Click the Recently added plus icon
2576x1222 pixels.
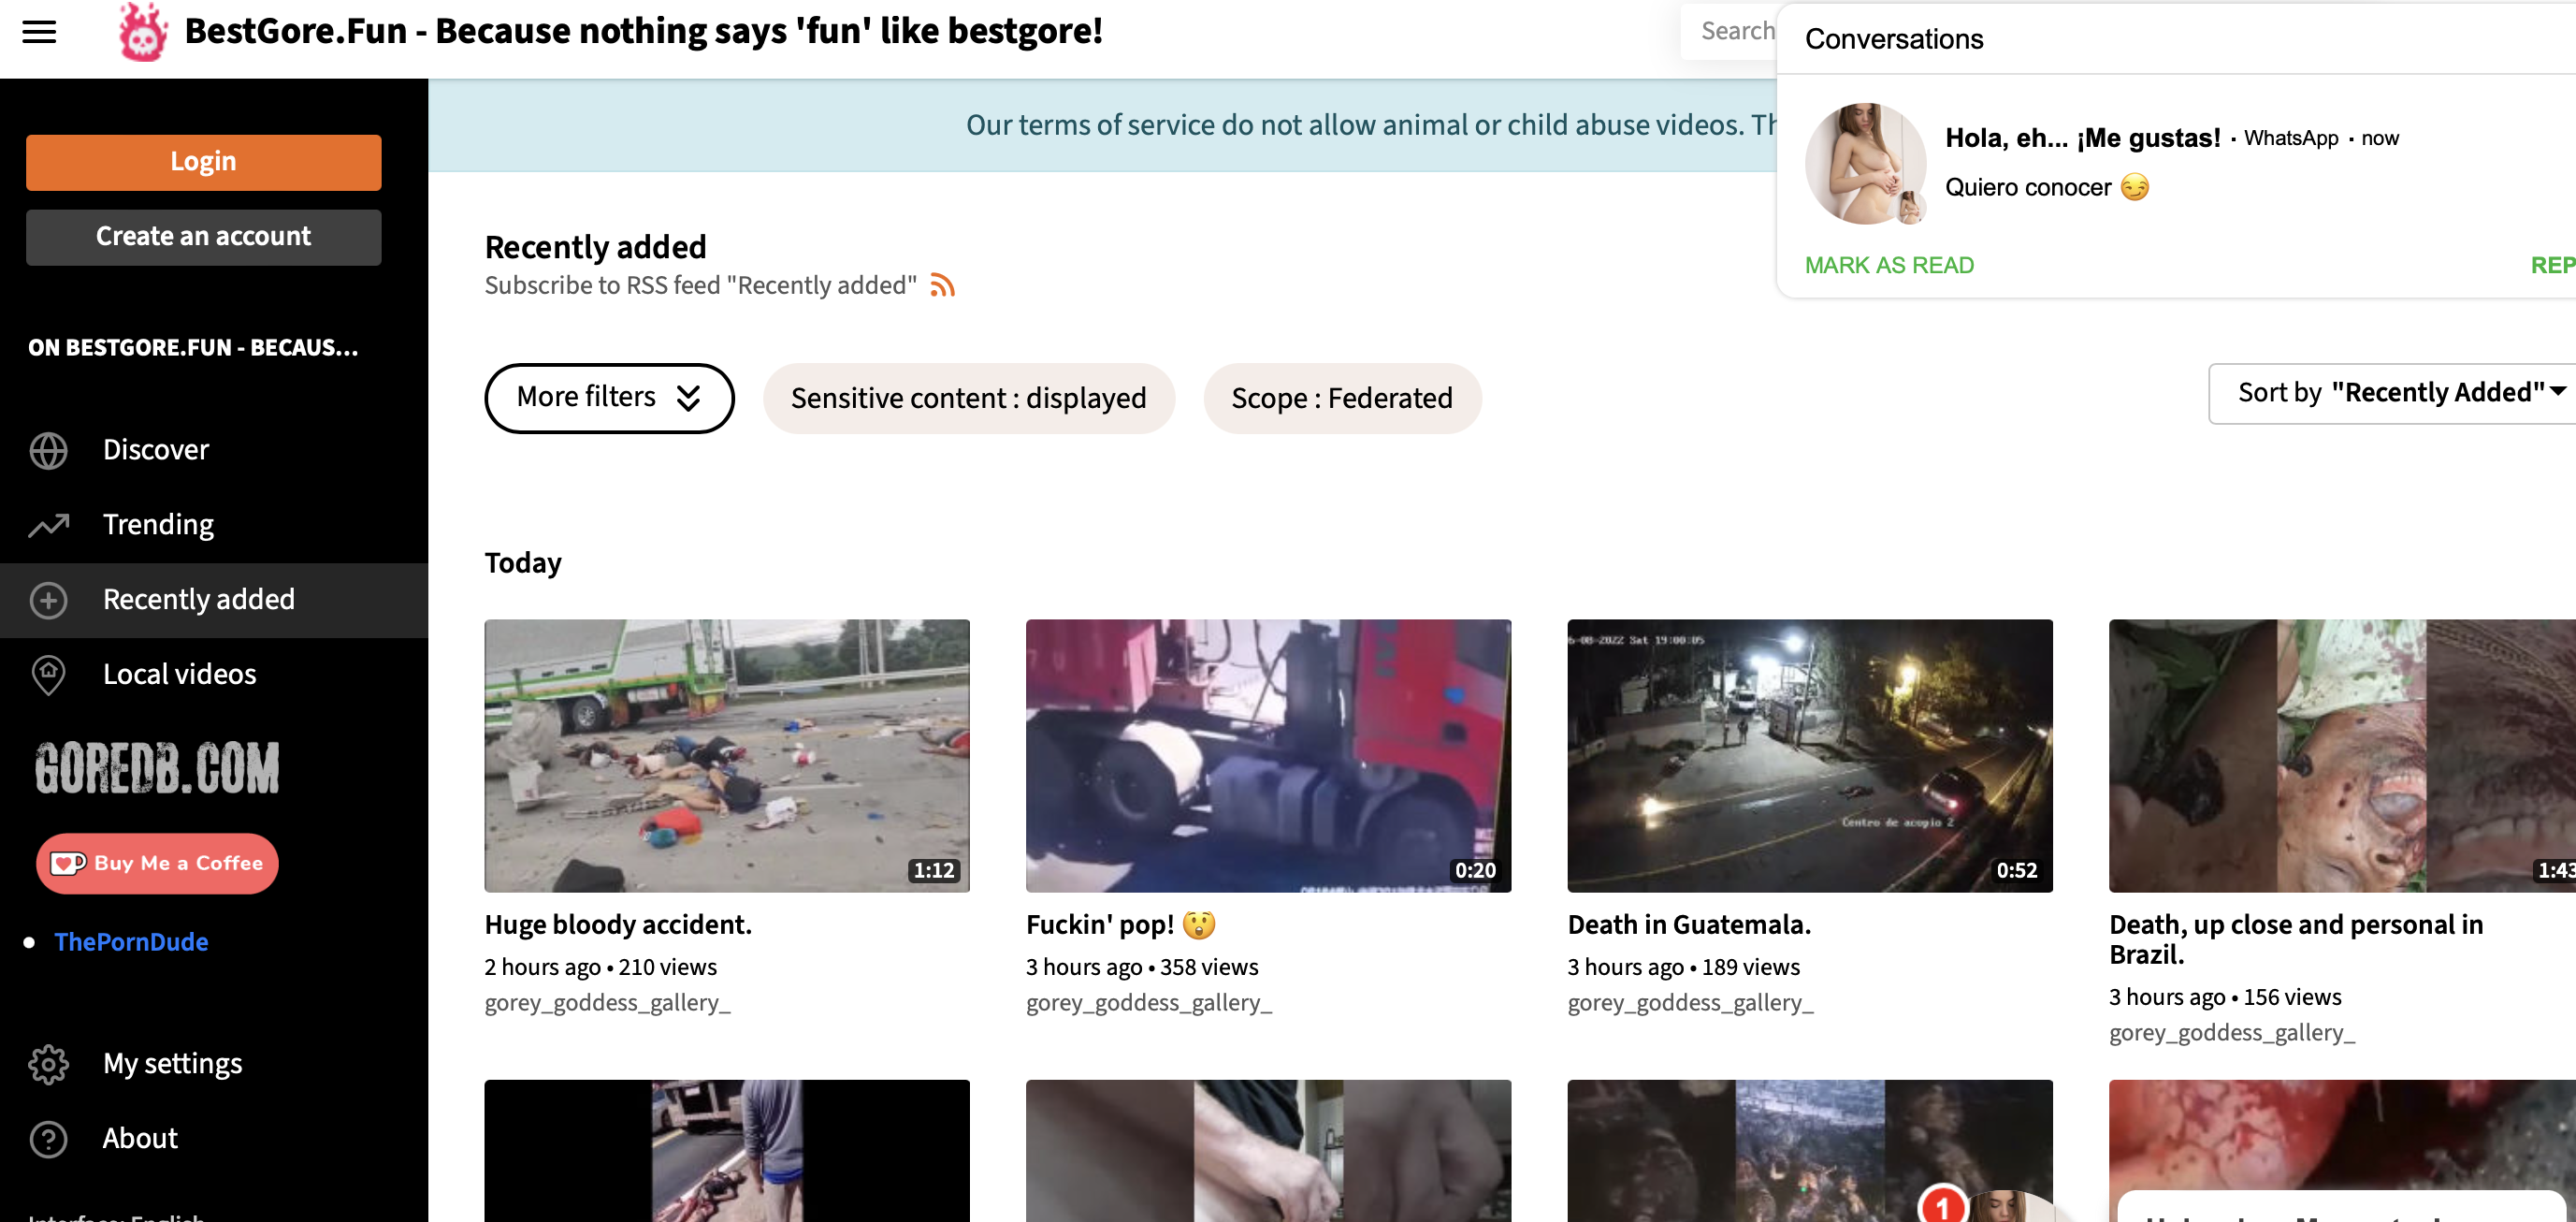point(48,600)
